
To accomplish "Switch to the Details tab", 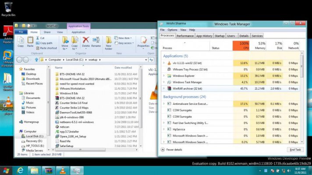I will tap(244, 36).
